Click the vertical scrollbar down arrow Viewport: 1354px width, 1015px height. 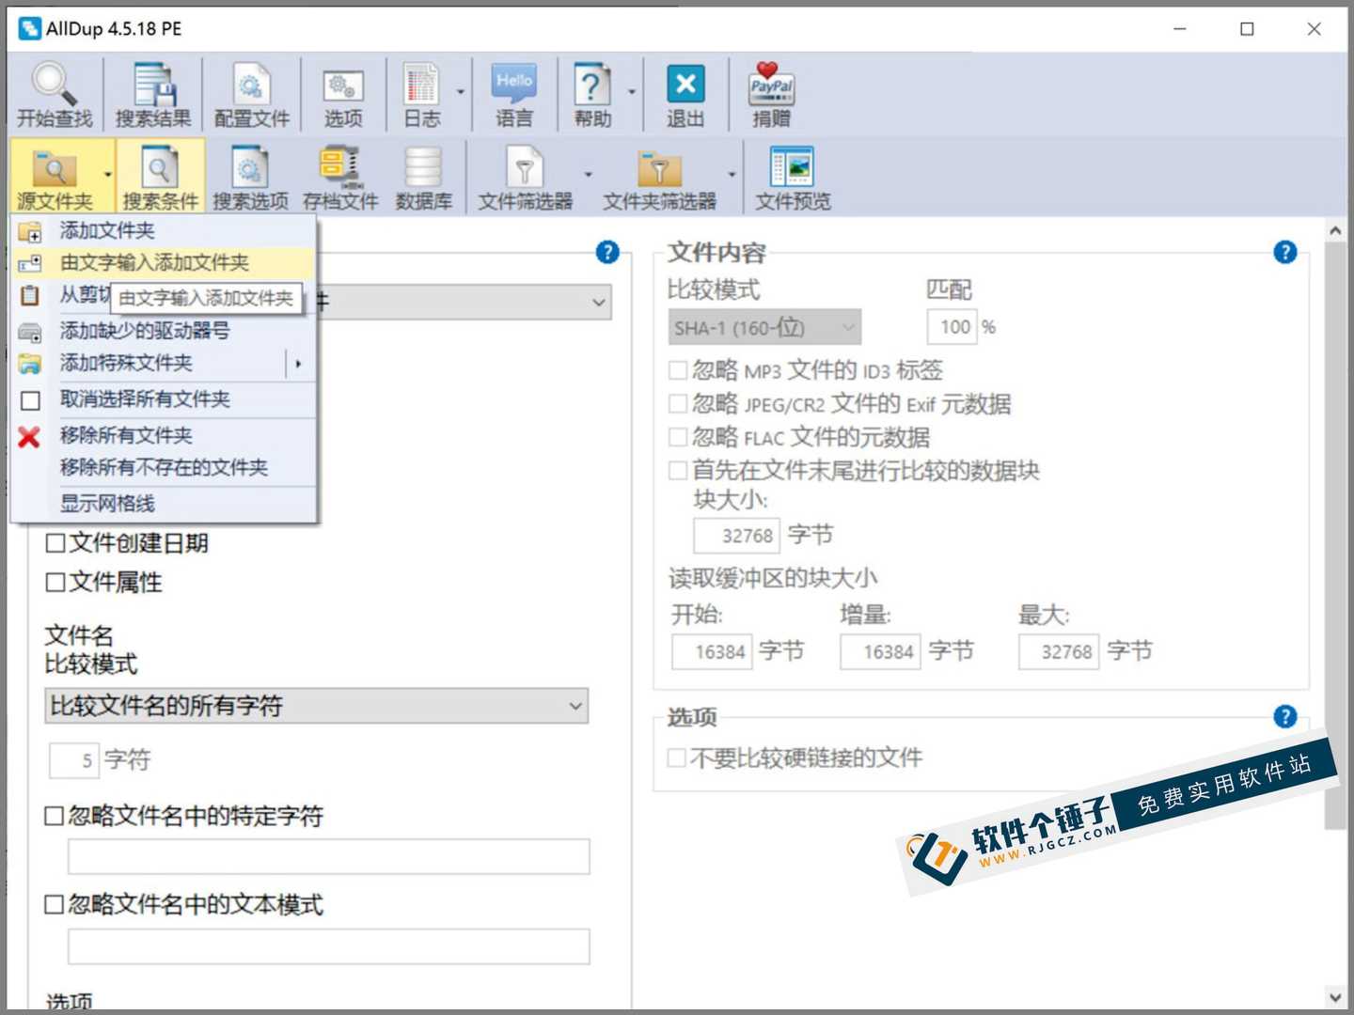(1335, 998)
